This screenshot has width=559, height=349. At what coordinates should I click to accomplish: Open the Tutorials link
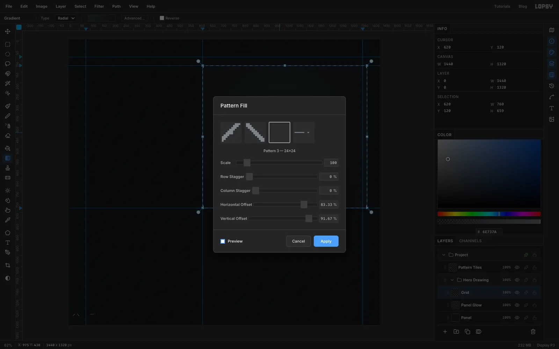502,6
